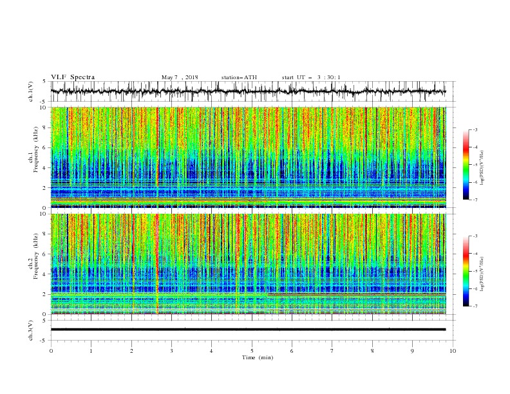Click the "-7" tick on ch.2 colorbar
The height and width of the screenshot is (394, 510).
point(475,306)
